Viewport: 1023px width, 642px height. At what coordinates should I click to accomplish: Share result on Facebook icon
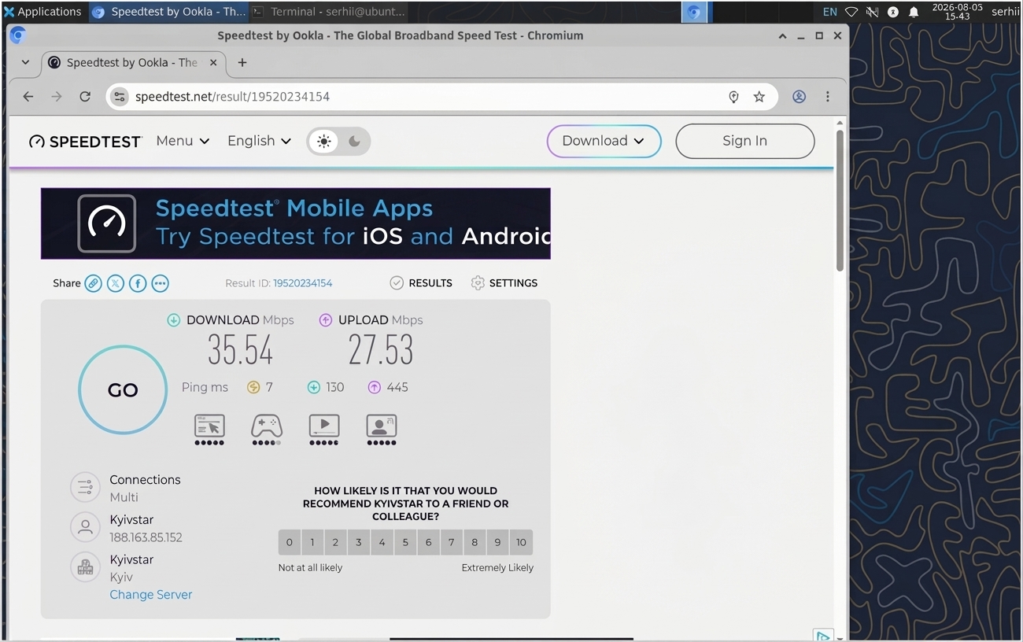click(138, 283)
